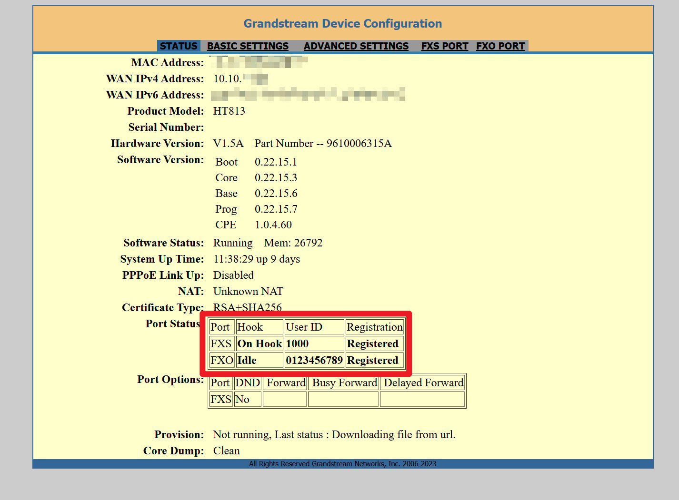The image size is (679, 500).
Task: Select the 'Unknown NAT' value
Action: 248,292
